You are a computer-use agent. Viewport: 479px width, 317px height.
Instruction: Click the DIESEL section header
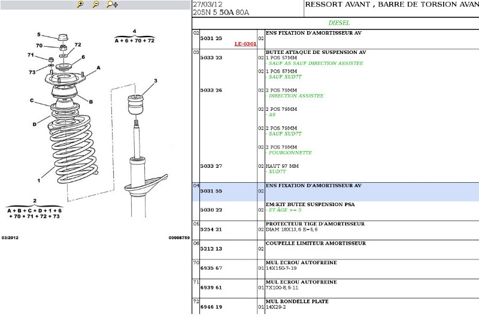click(x=338, y=23)
